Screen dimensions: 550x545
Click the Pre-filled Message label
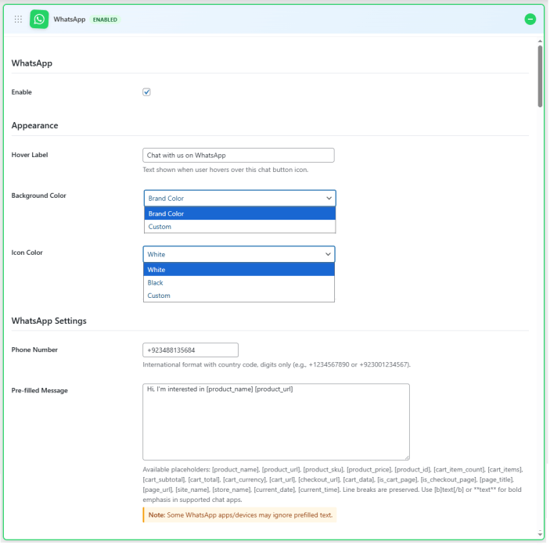(40, 391)
